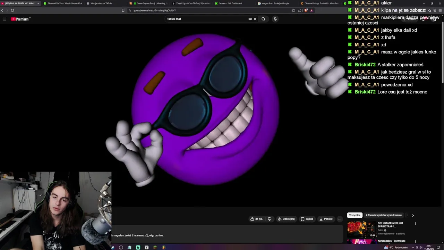Screen dimensions: 444x250
Task: Switch to the 'FABUŁA FNAFA W 2 MINU' tab
Action: tap(20, 3)
